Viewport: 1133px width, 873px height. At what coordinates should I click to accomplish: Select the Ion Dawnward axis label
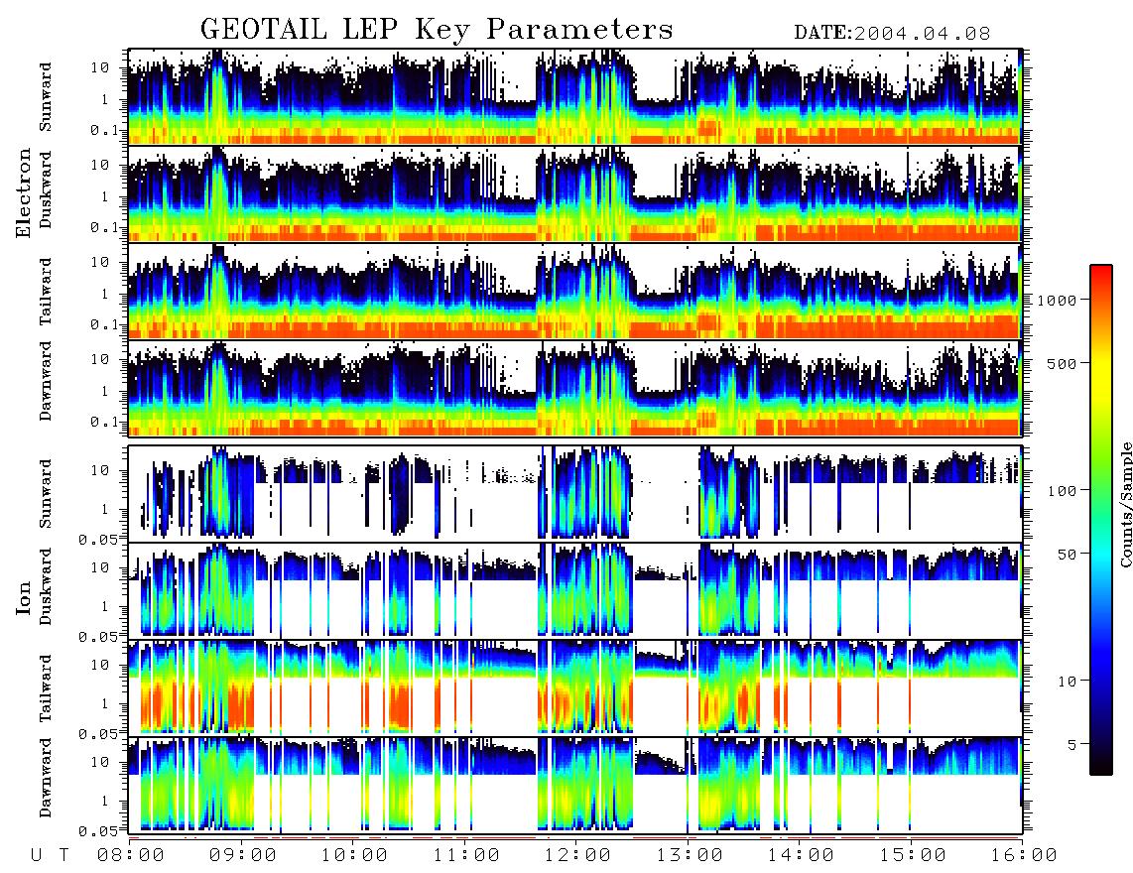[x=46, y=778]
